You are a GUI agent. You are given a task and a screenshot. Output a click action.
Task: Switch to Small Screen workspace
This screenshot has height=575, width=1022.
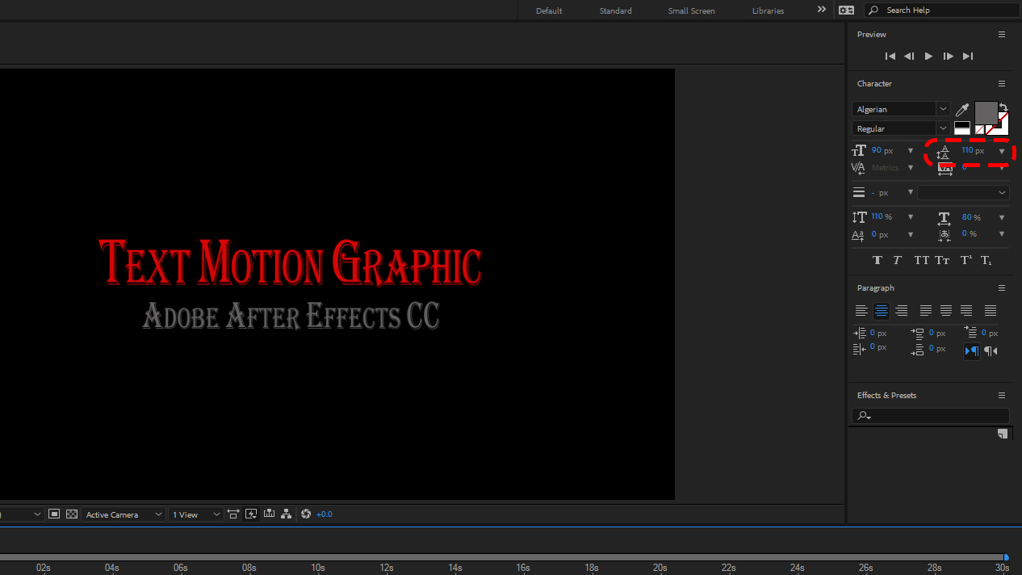691,10
